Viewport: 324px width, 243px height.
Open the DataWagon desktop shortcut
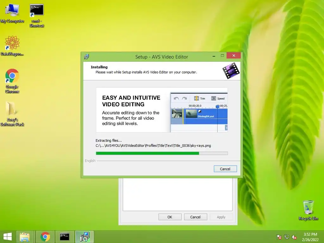12,46
